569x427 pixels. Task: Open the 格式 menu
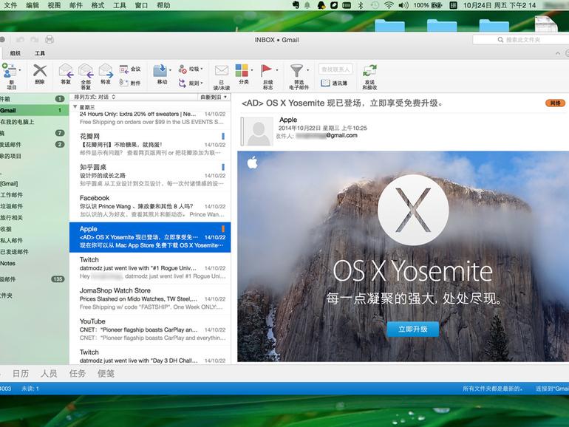coord(98,5)
